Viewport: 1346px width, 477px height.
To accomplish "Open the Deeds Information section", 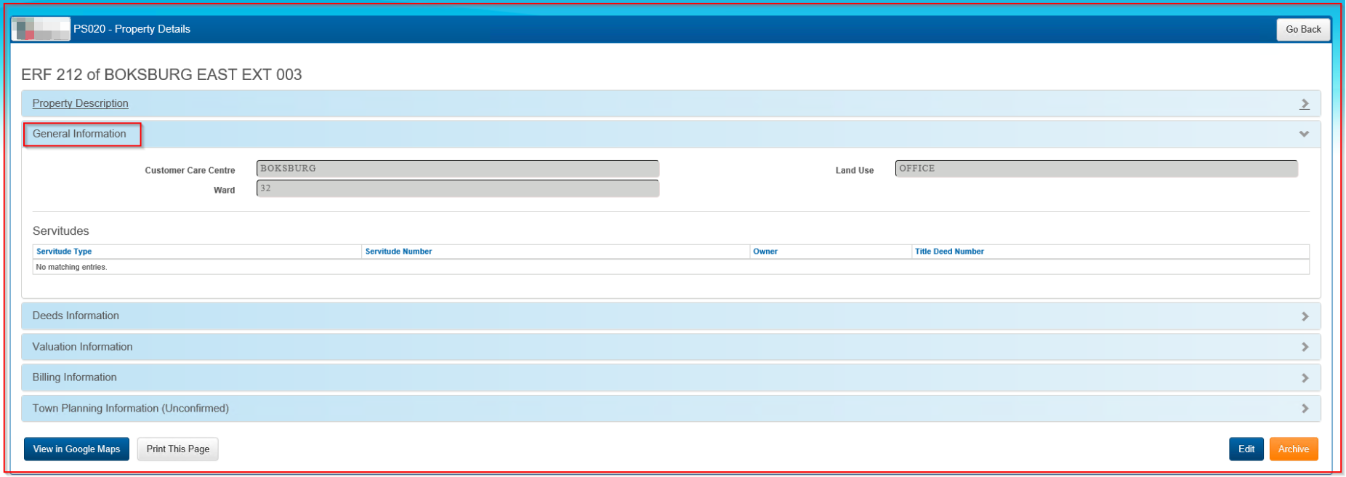I will 76,316.
